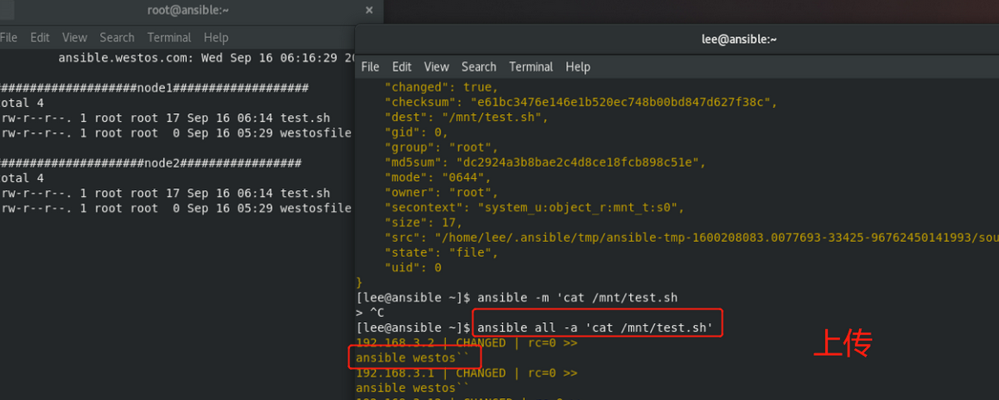Click the "gid": 0 output line

(x=417, y=132)
